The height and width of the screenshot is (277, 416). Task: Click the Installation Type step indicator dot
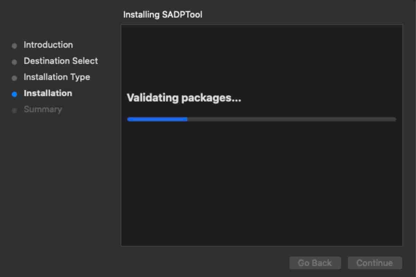(x=15, y=78)
